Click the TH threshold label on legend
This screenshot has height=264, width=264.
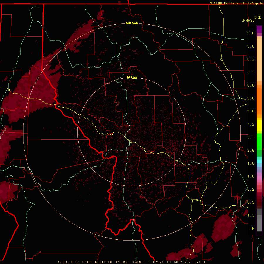(x=252, y=229)
